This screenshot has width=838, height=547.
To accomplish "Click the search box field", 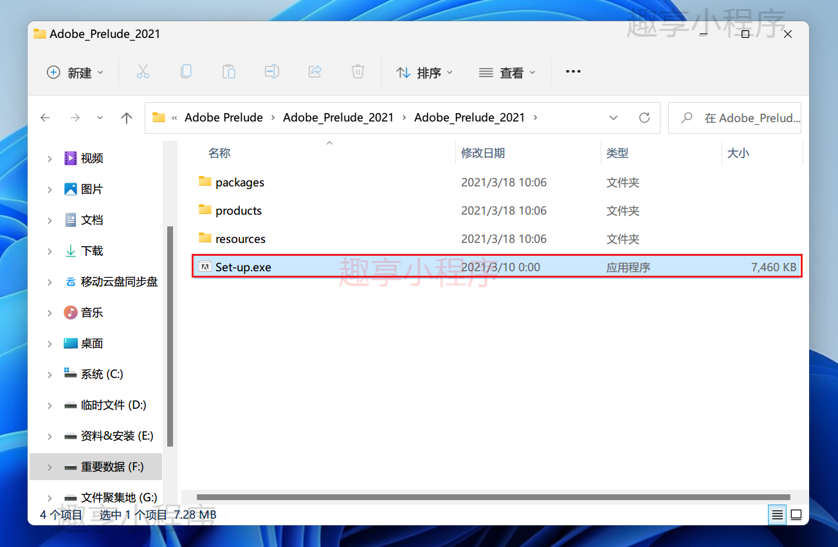I will (734, 118).
